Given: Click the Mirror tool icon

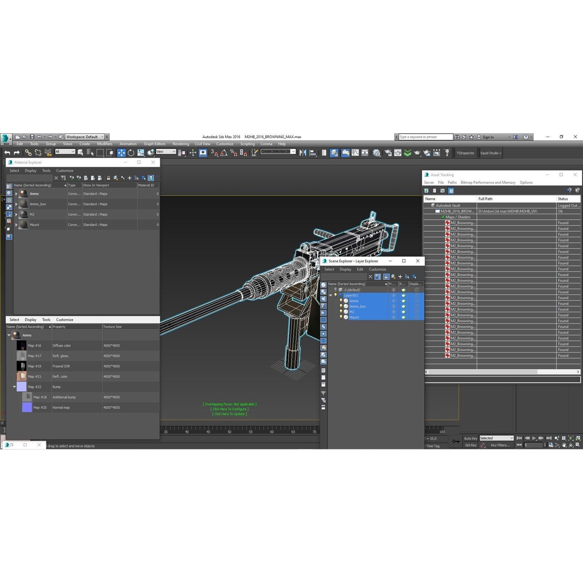Looking at the screenshot, I should [303, 153].
